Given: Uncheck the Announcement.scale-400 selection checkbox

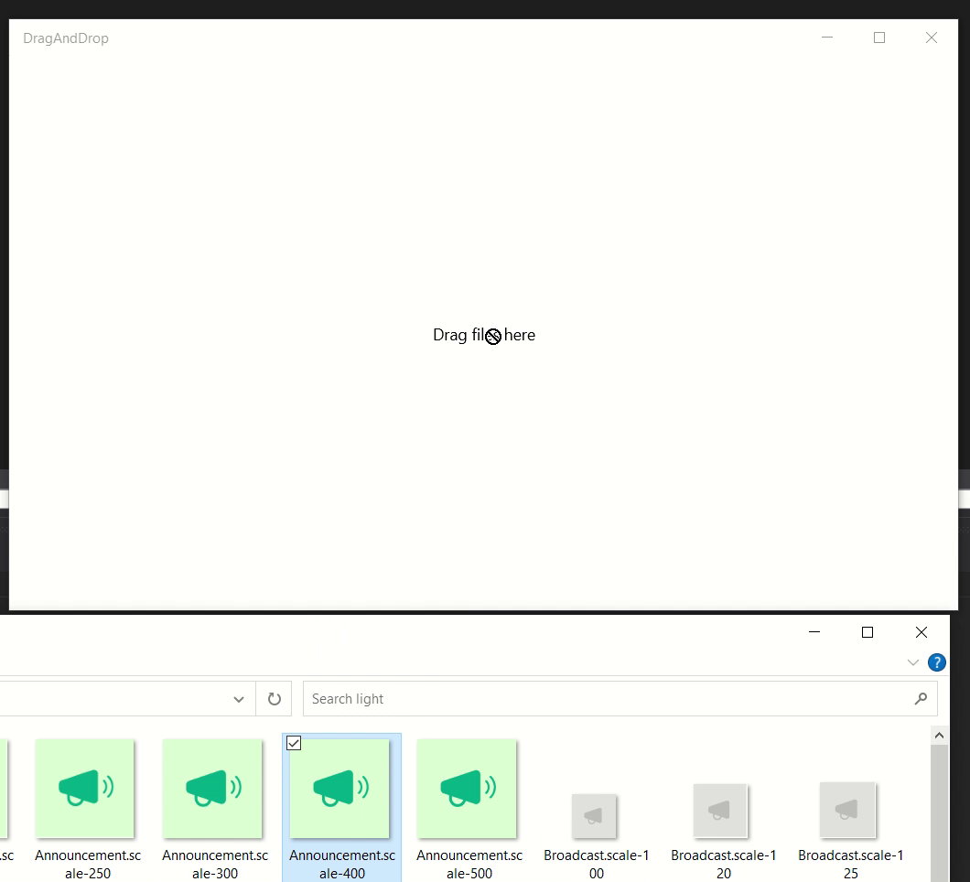Looking at the screenshot, I should tap(294, 743).
